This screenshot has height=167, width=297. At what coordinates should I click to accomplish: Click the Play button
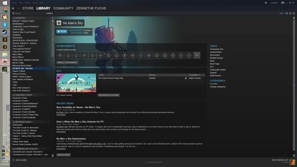tap(62, 32)
